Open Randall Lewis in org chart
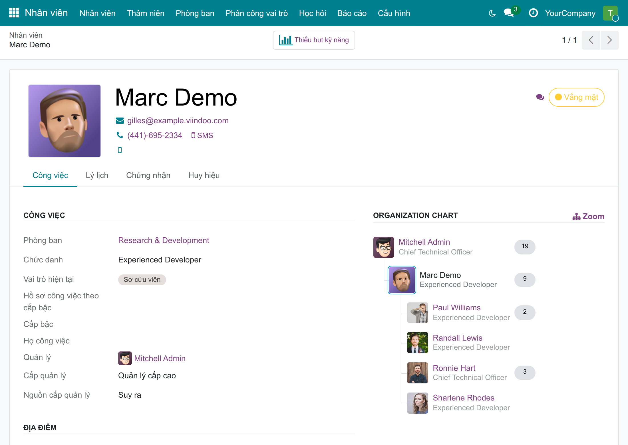628x445 pixels. (x=458, y=338)
